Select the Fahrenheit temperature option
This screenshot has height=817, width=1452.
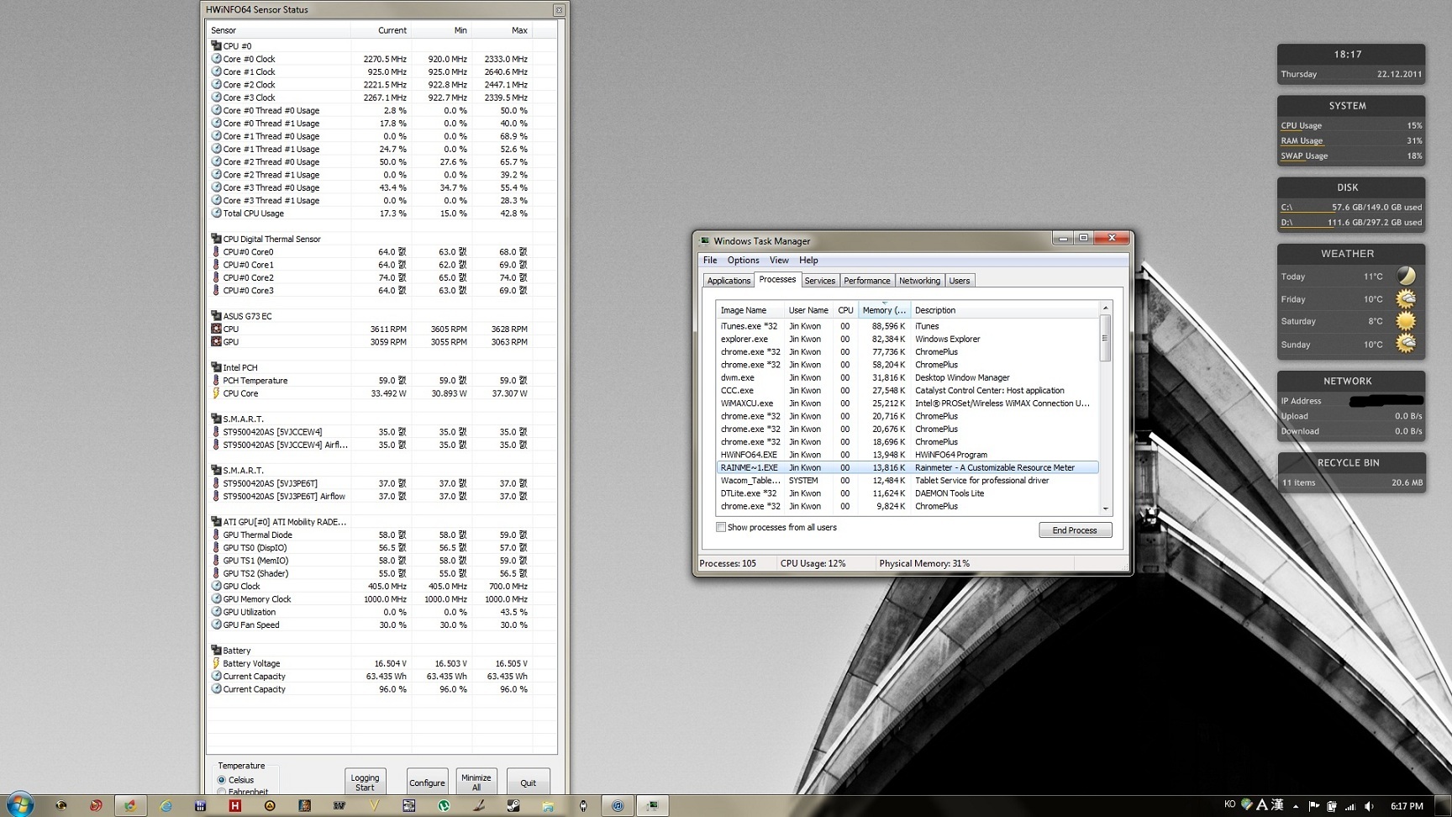(222, 792)
